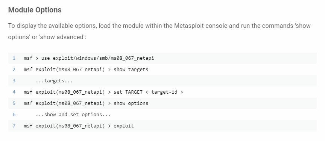Click the '...show and set options...' line
The image size is (325, 141).
(x=73, y=115)
